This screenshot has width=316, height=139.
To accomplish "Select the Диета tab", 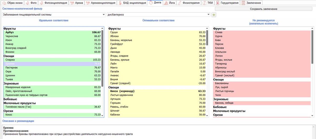I will [155, 3].
